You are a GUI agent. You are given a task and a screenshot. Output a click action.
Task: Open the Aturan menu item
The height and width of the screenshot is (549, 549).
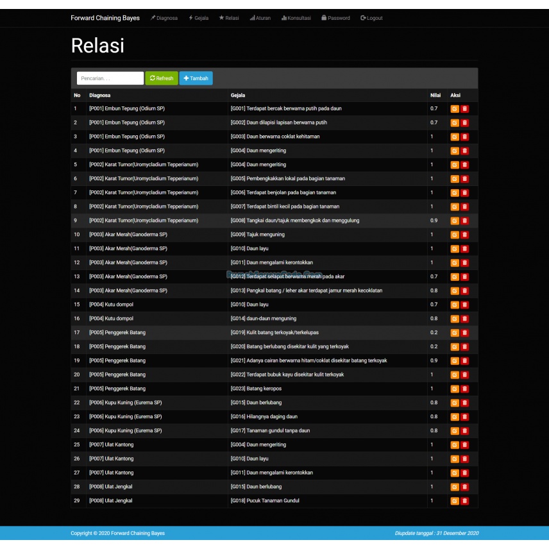260,18
